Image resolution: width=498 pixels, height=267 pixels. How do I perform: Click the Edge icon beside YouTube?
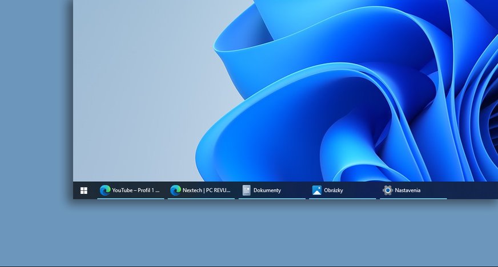(x=105, y=190)
